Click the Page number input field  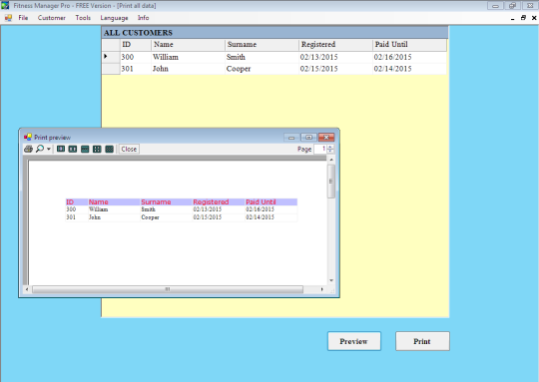320,149
